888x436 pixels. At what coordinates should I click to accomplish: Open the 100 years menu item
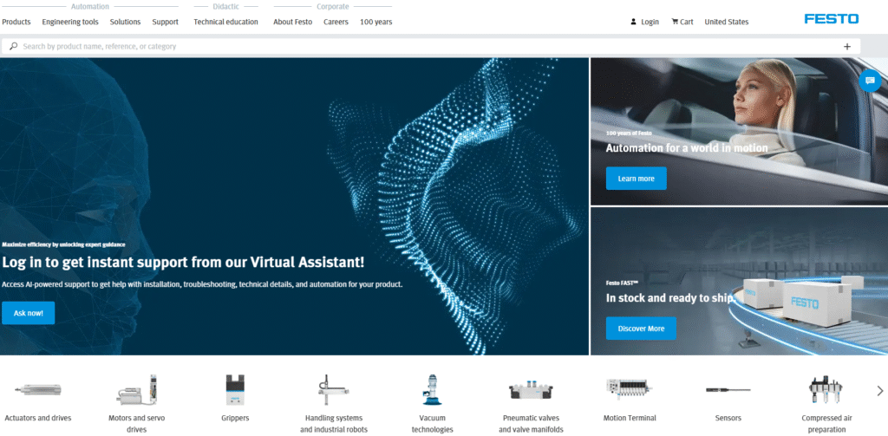coord(376,22)
